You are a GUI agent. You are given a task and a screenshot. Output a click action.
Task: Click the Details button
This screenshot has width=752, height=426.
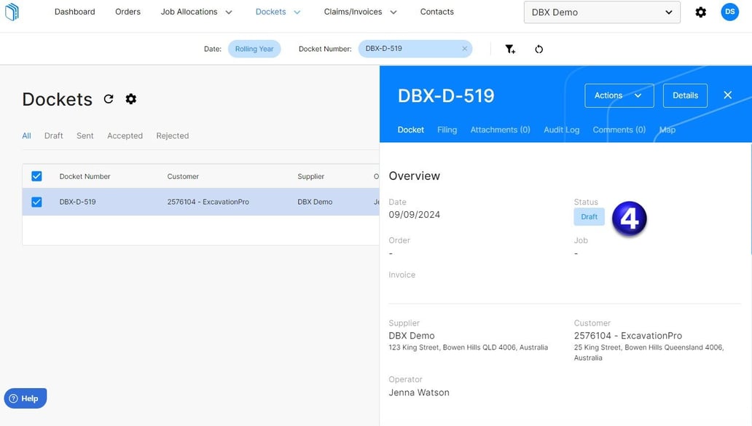point(685,95)
